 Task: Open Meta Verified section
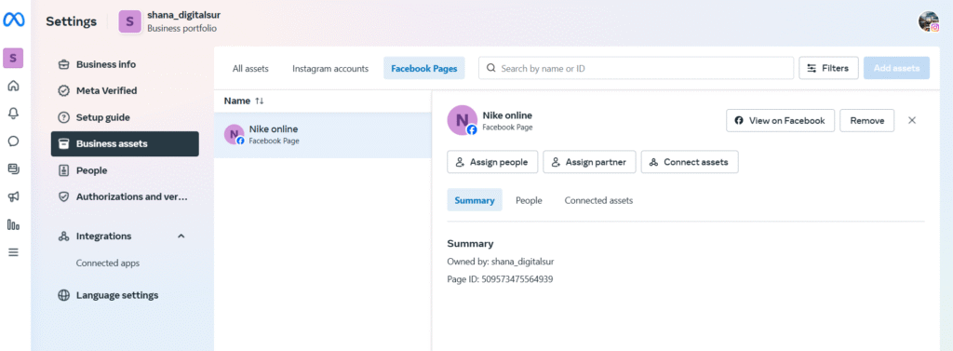pyautogui.click(x=125, y=90)
